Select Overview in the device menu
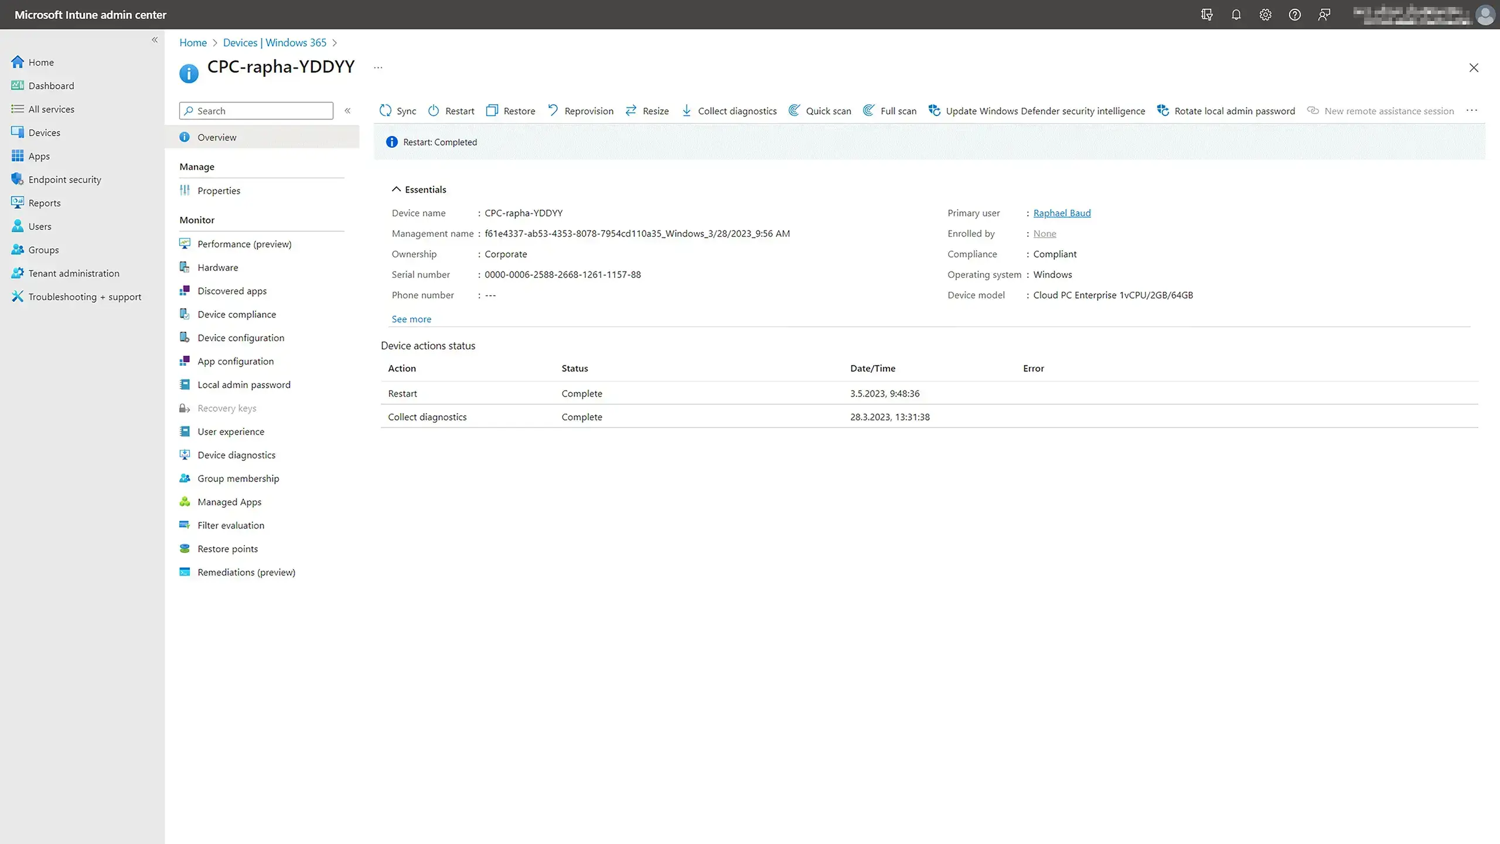Image resolution: width=1500 pixels, height=844 pixels. (x=262, y=137)
